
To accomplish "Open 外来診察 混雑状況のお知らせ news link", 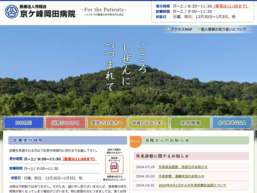I will pyautogui.click(x=181, y=176).
